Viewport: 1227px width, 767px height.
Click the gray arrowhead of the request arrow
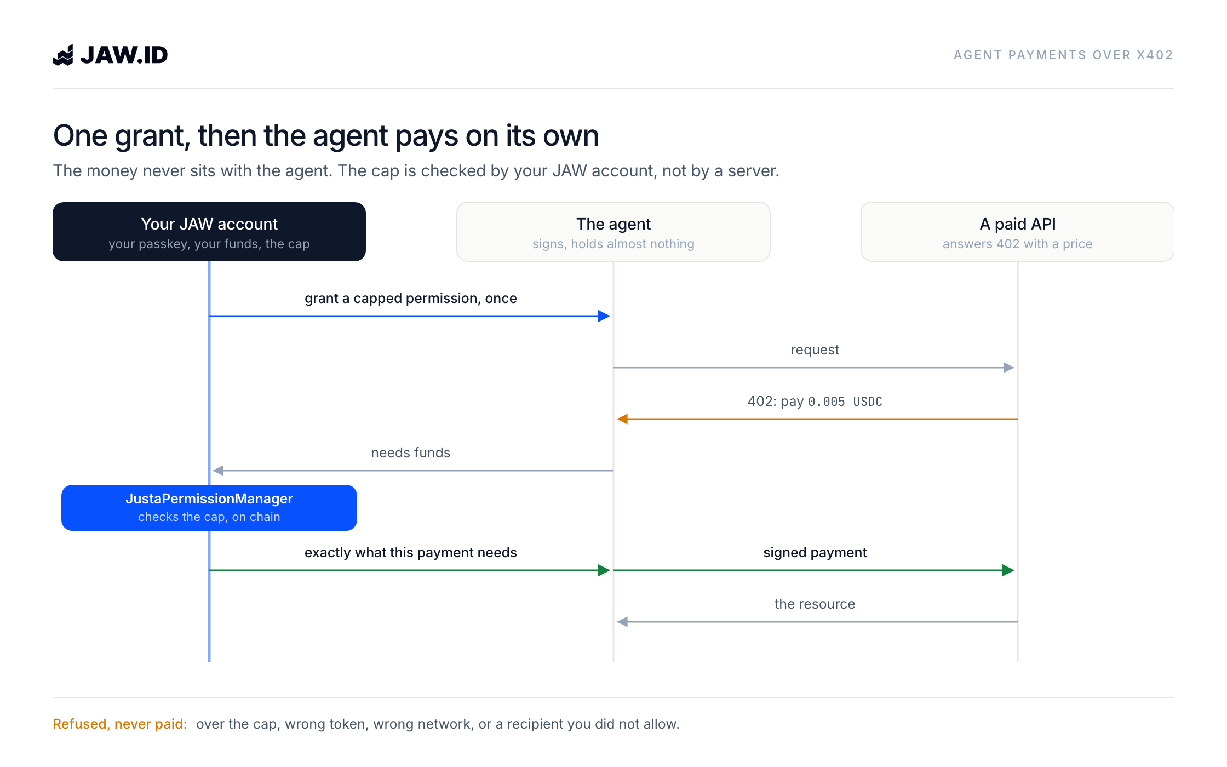[1008, 368]
